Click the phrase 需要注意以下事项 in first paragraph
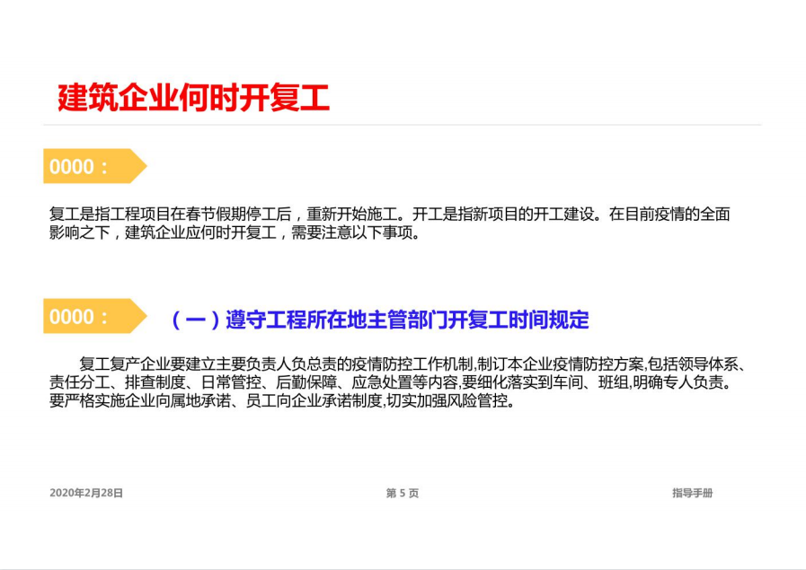The height and width of the screenshot is (570, 806). [x=352, y=233]
